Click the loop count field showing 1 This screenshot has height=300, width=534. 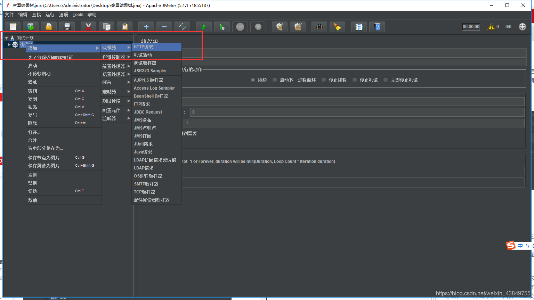click(x=354, y=123)
